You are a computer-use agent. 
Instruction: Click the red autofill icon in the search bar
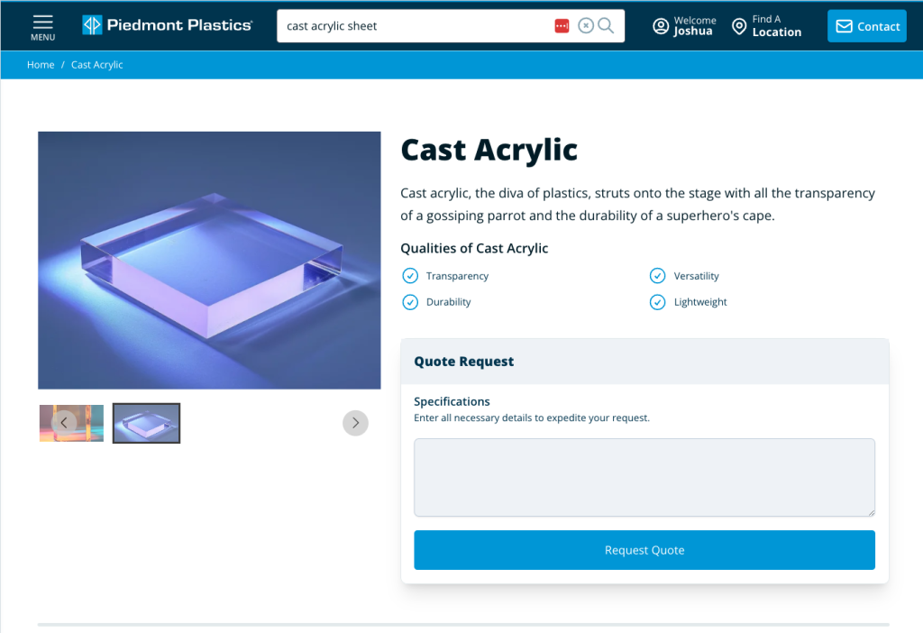pos(561,25)
